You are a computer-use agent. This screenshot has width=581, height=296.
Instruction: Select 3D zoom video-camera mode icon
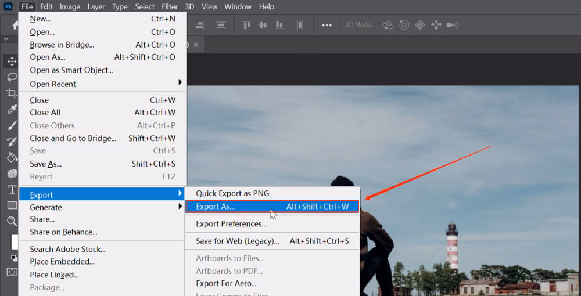coord(452,25)
